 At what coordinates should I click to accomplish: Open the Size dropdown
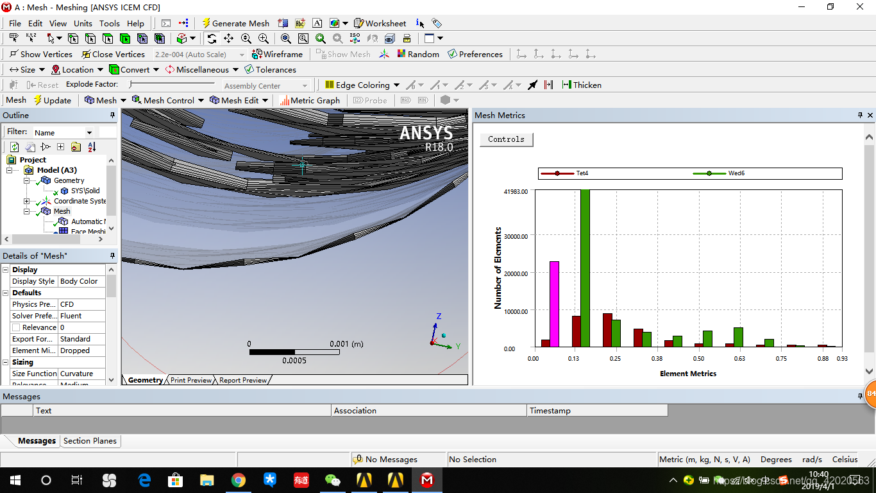pyautogui.click(x=27, y=69)
